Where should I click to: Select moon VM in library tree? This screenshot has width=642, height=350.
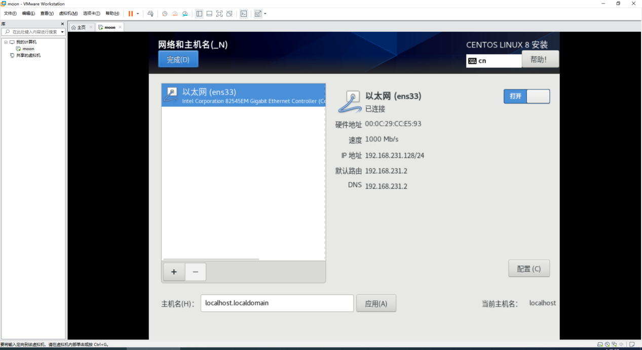pyautogui.click(x=25, y=49)
